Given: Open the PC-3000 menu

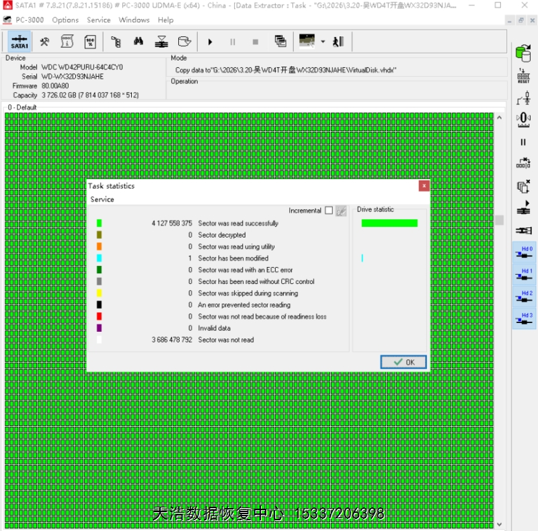Looking at the screenshot, I should [30, 20].
